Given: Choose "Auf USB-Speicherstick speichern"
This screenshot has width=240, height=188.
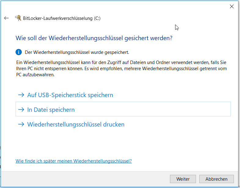Looking at the screenshot, I should click(x=70, y=95).
